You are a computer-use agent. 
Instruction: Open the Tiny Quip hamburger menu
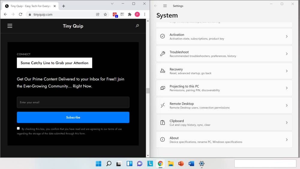(x=10, y=26)
